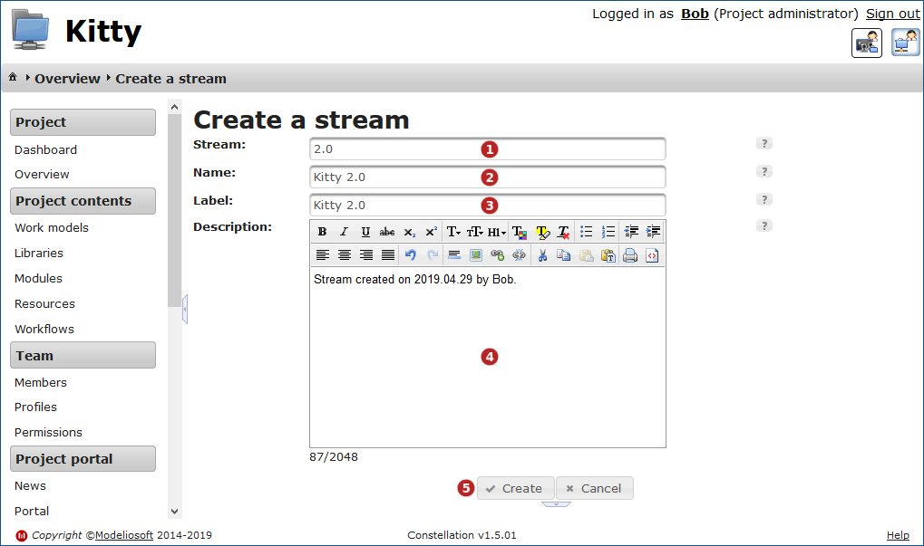Collapse the sidebar with the splitter handle

pos(185,310)
